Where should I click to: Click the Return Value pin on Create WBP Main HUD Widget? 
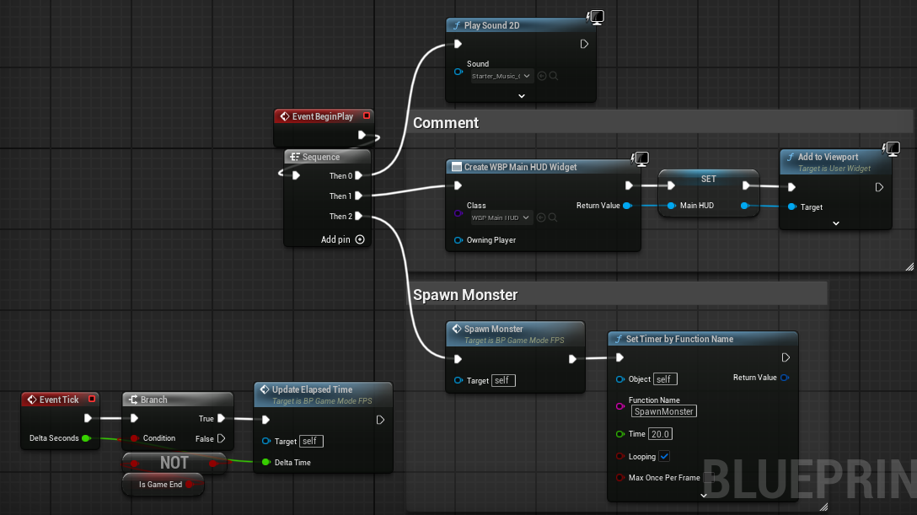coord(627,205)
